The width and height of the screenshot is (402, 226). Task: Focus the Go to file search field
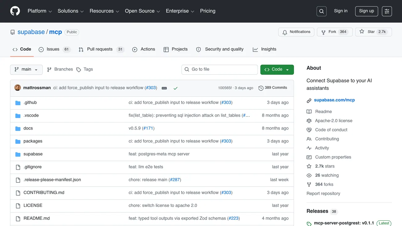[x=220, y=69]
